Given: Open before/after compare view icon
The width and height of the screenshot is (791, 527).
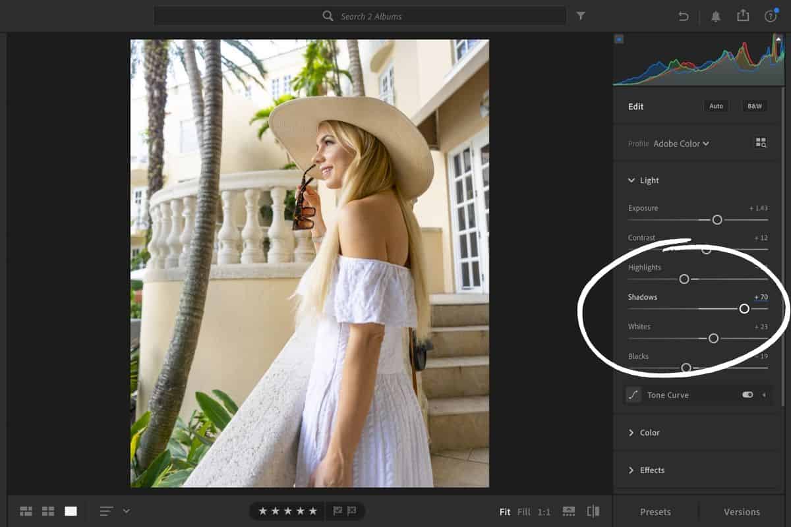Looking at the screenshot, I should [x=593, y=511].
